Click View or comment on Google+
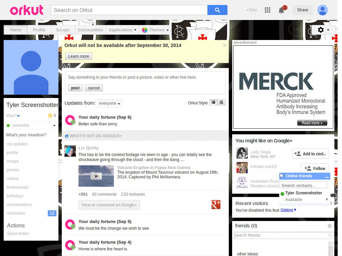Image resolution: width=342 pixels, height=256 pixels. (109, 205)
